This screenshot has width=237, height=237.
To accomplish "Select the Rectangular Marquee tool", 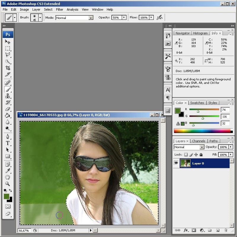I will click(x=8, y=48).
